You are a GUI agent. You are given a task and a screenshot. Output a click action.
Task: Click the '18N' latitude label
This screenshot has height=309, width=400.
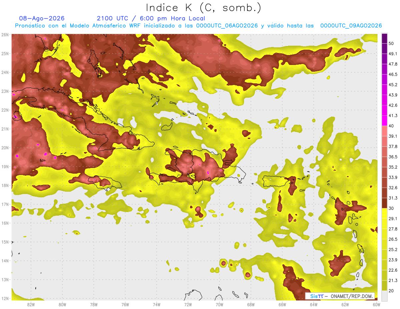(x=5, y=185)
